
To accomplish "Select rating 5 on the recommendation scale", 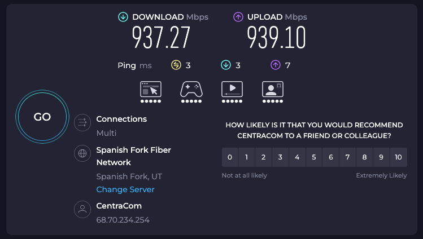I will (314, 157).
